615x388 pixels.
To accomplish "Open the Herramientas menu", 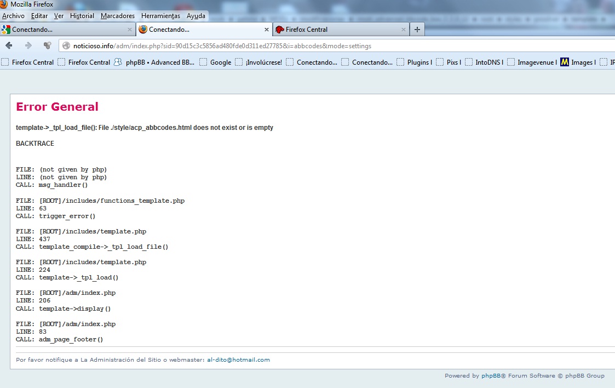I will tap(160, 16).
